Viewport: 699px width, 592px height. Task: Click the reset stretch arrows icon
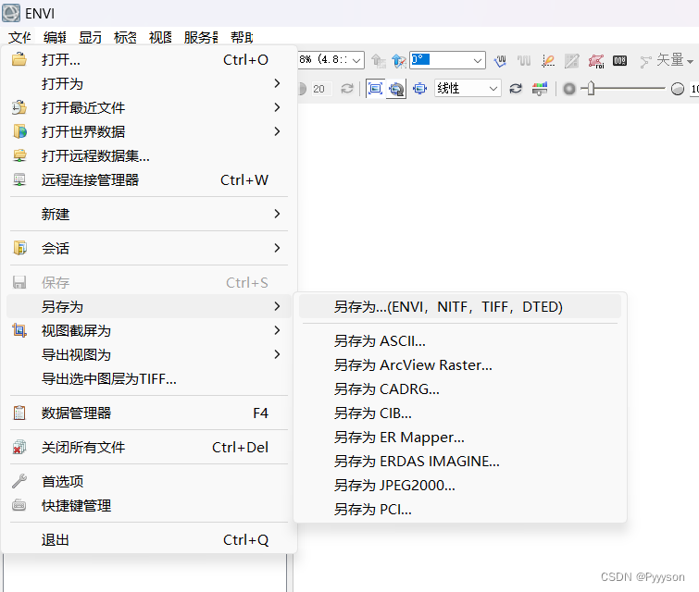click(x=516, y=89)
